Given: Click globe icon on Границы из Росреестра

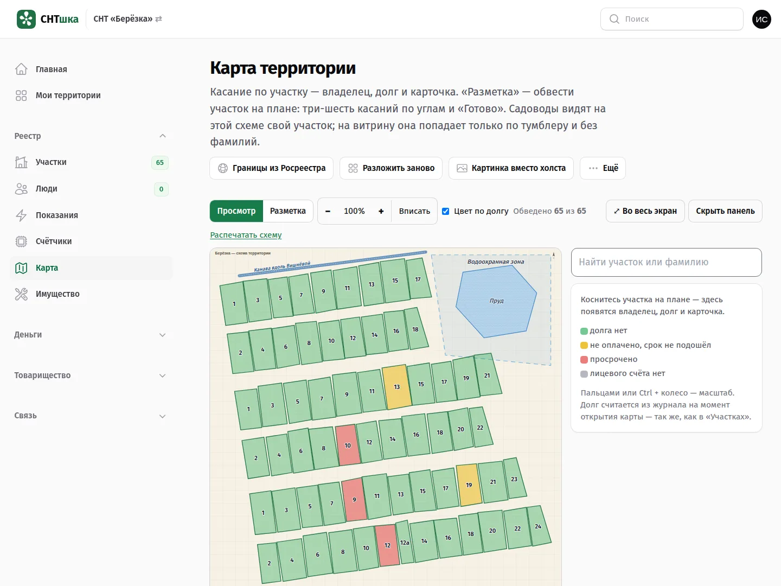Looking at the screenshot, I should [x=223, y=168].
